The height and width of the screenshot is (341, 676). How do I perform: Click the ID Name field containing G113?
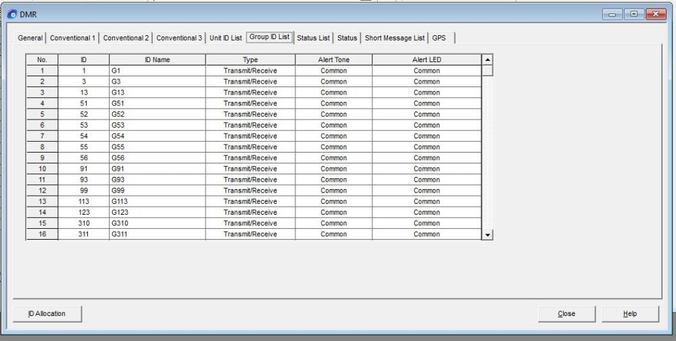tap(157, 201)
